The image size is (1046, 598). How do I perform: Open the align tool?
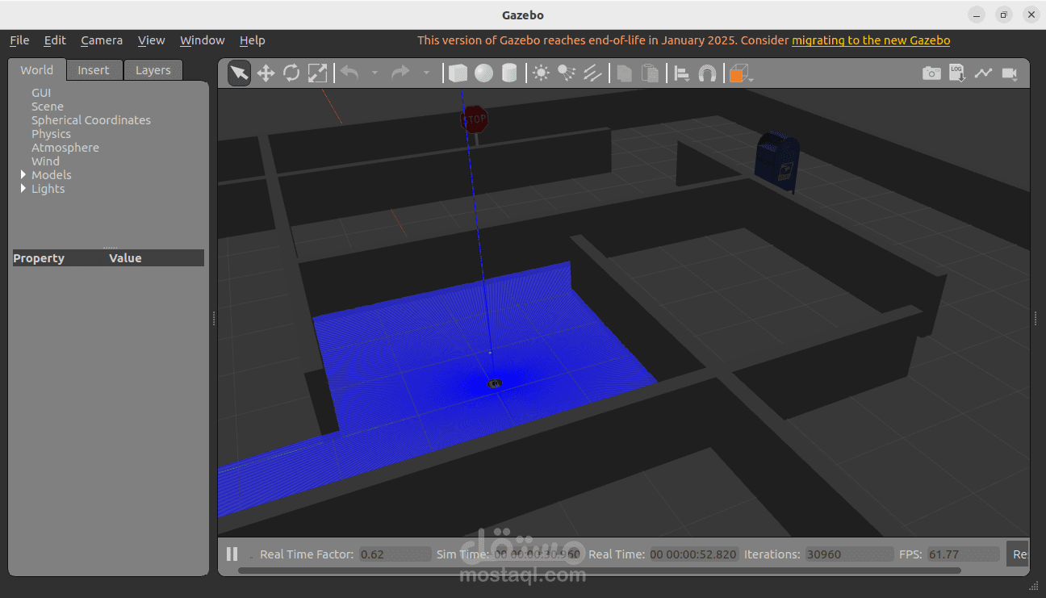click(682, 73)
